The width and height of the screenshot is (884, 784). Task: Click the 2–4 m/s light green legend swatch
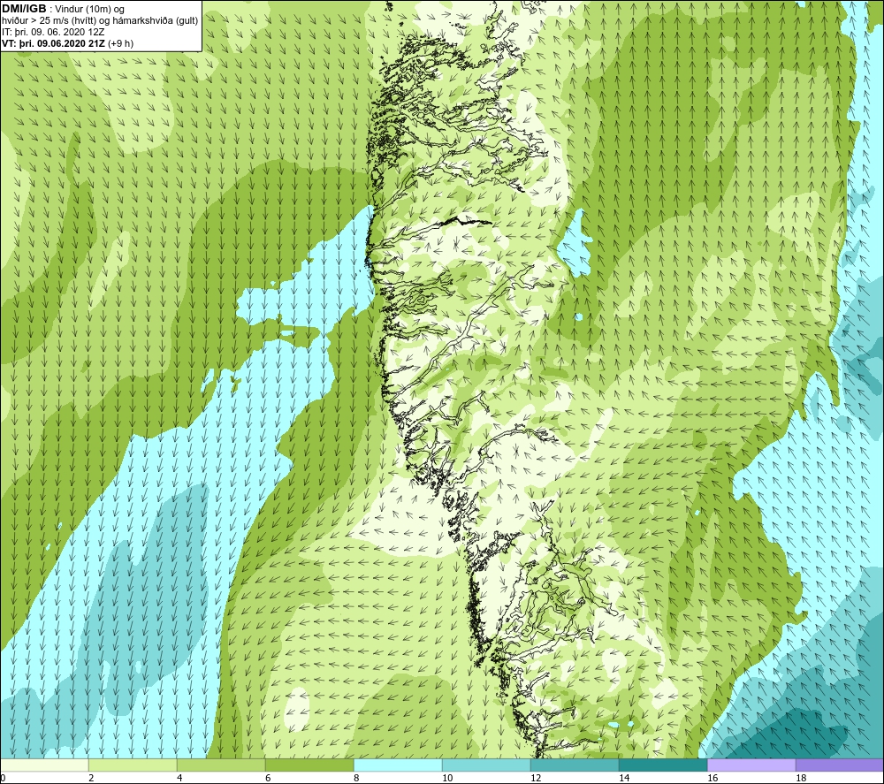click(133, 765)
